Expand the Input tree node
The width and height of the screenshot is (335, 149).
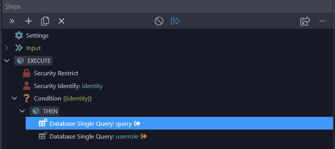pos(7,48)
